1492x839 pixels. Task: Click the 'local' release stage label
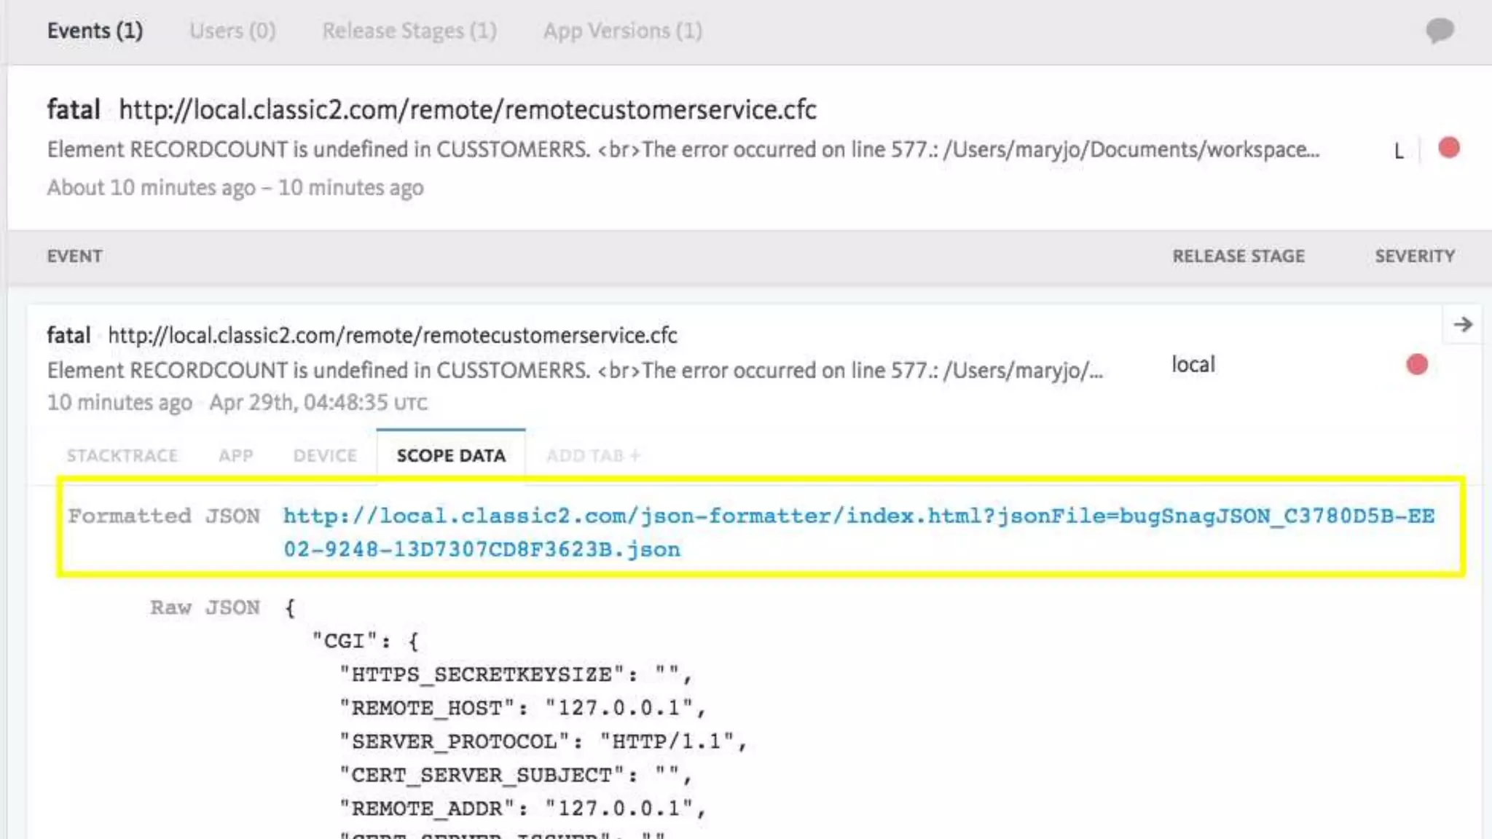click(1193, 365)
